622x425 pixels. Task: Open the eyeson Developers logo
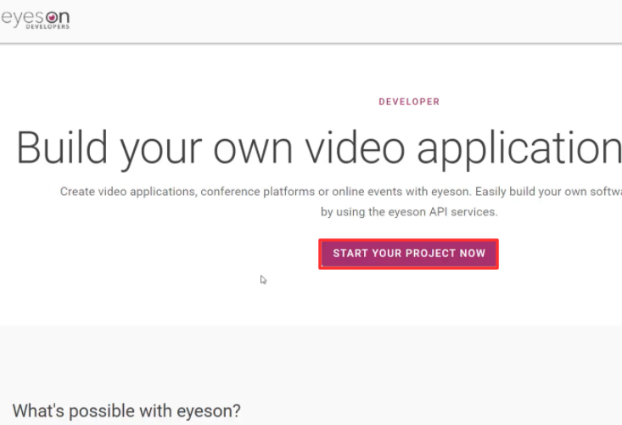36,19
